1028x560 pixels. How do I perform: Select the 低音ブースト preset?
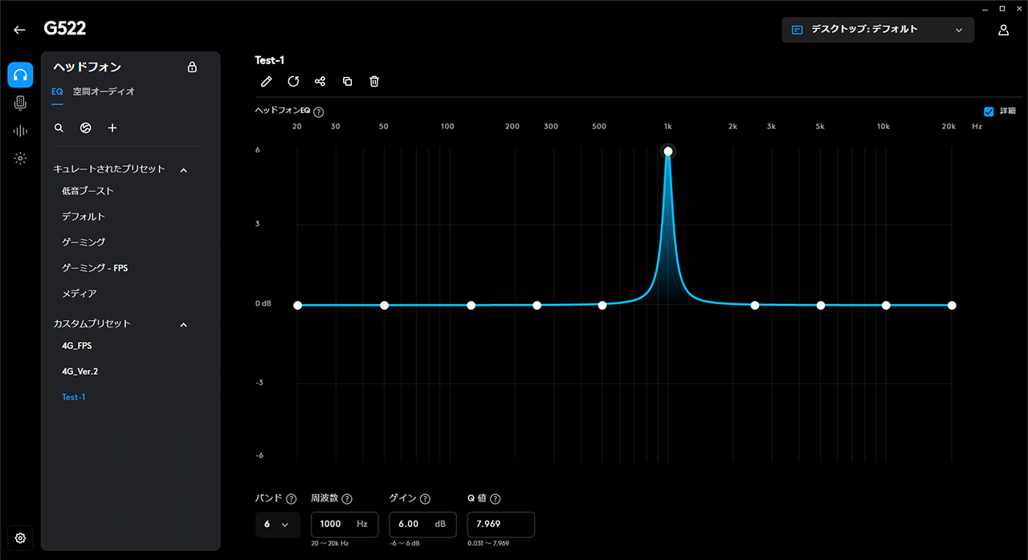pyautogui.click(x=88, y=191)
